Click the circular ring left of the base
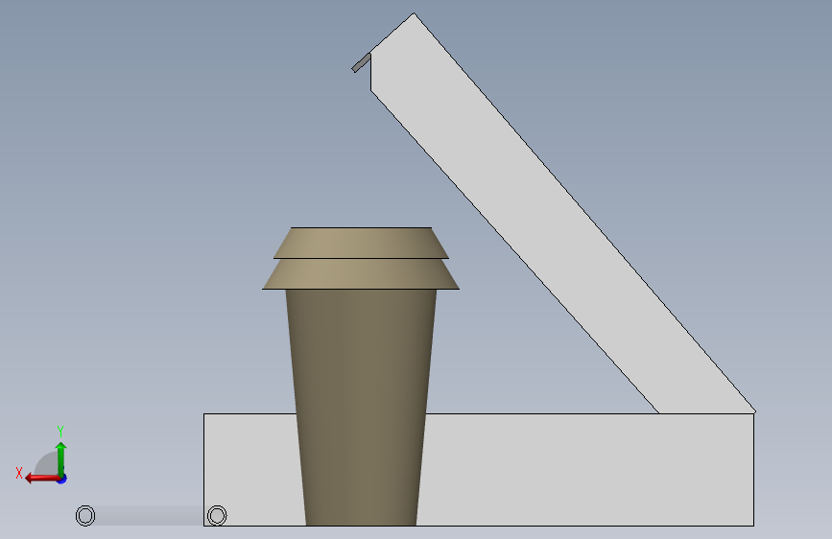Screen dimensions: 832x539 click(x=85, y=515)
